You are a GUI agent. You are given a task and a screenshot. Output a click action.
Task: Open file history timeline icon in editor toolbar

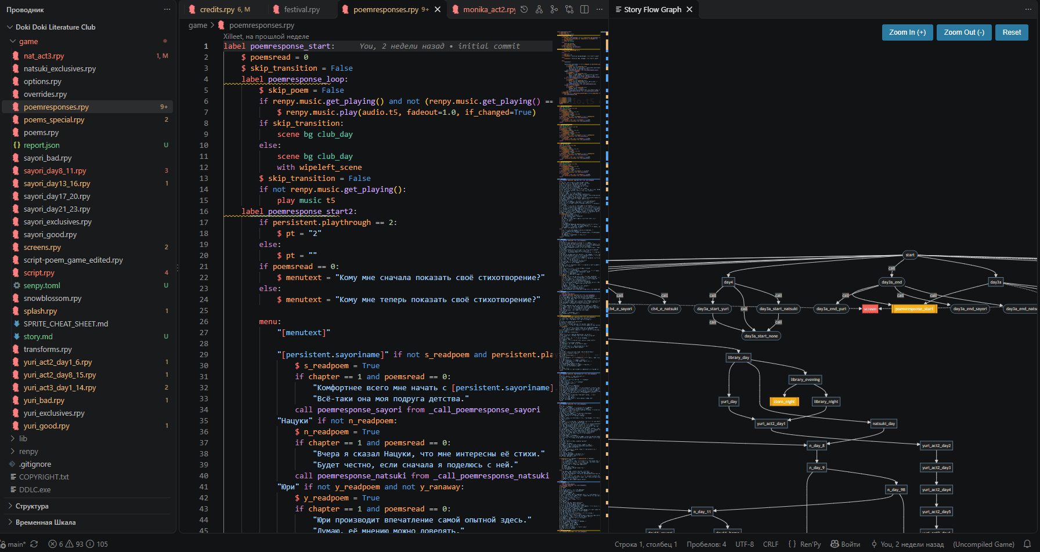pyautogui.click(x=524, y=9)
